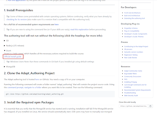The width and height of the screenshot is (157, 114).
Task: Open Peer Code Review sidebar link
Action: [x=130, y=58]
